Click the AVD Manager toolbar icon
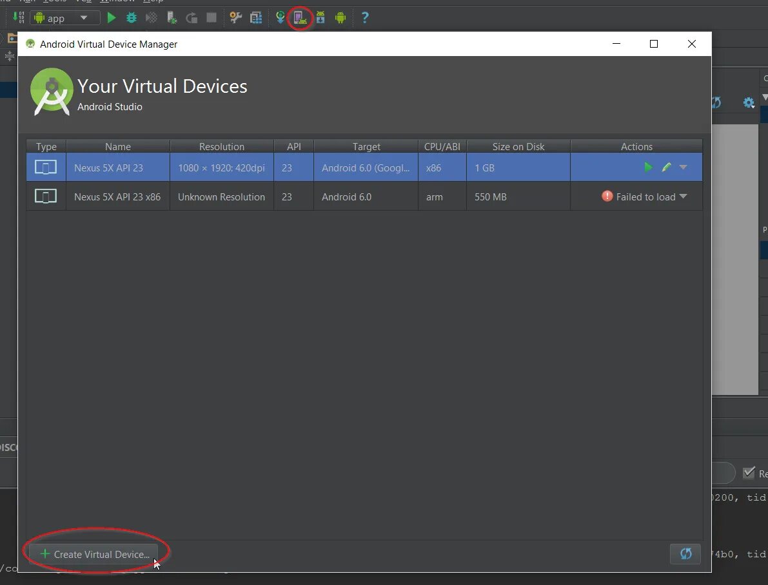Viewport: 768px width, 585px height. pos(300,17)
